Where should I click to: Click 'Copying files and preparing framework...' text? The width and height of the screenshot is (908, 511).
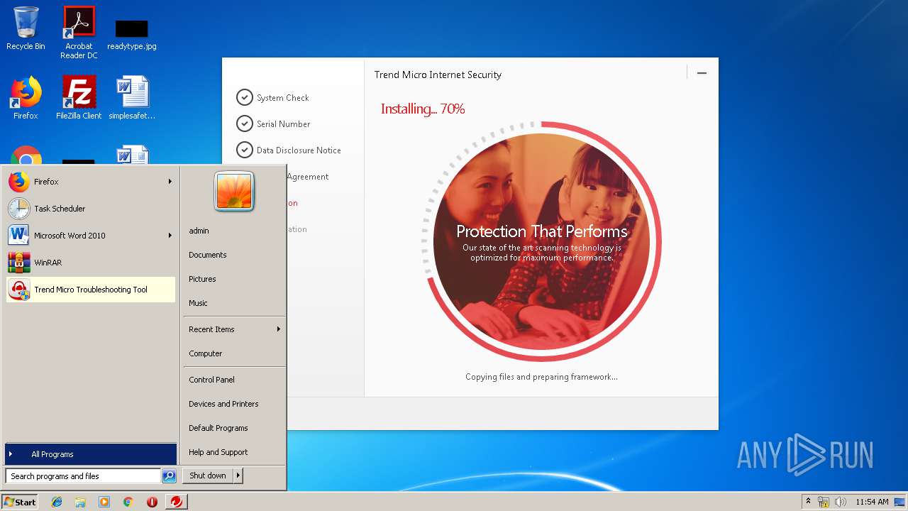coord(541,377)
